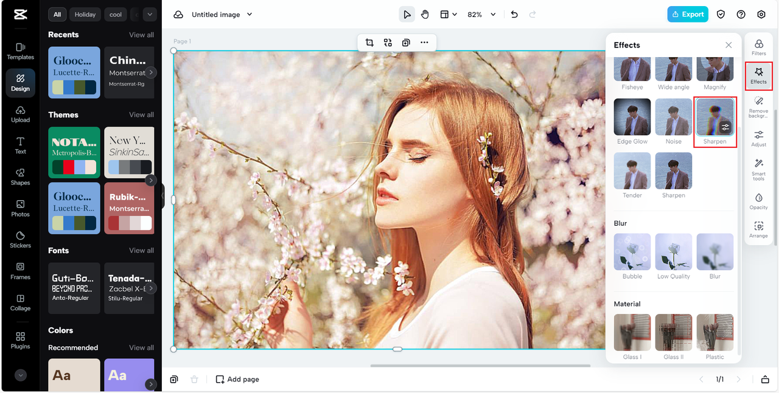Open the layers icon at bottom right
Screen dimensions: 779x393
[765, 380]
